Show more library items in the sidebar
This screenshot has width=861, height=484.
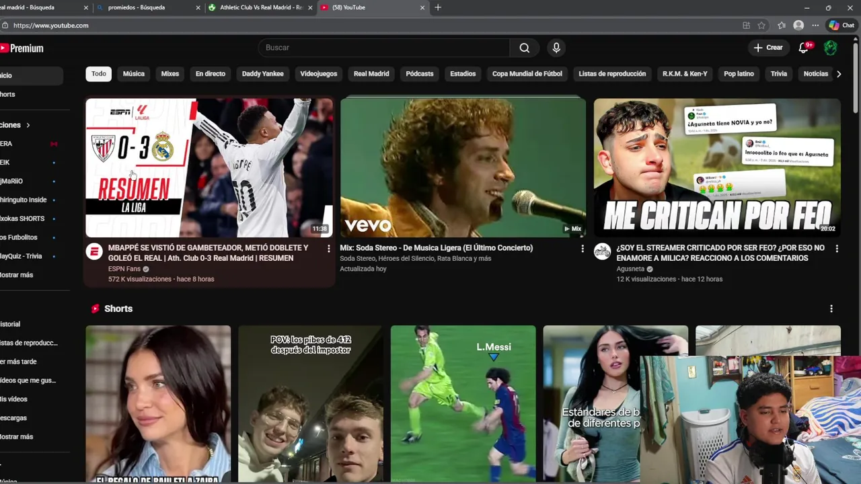tap(17, 437)
